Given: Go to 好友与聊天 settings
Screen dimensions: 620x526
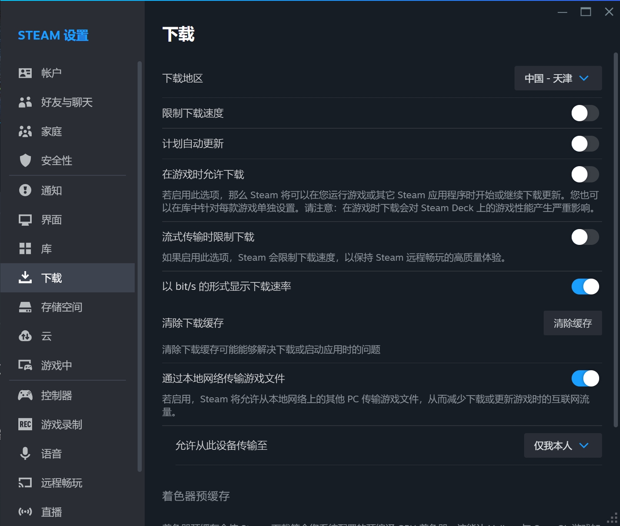Looking at the screenshot, I should (68, 102).
